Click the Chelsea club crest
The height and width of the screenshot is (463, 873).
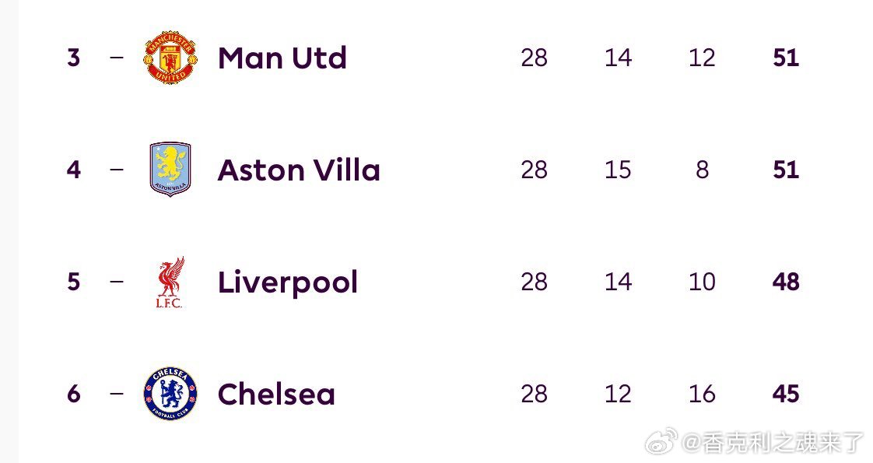(x=170, y=394)
